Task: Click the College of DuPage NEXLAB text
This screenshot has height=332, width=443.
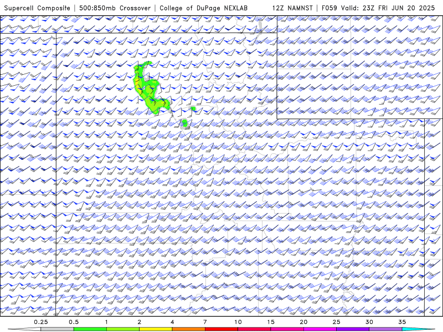Action: (203, 8)
